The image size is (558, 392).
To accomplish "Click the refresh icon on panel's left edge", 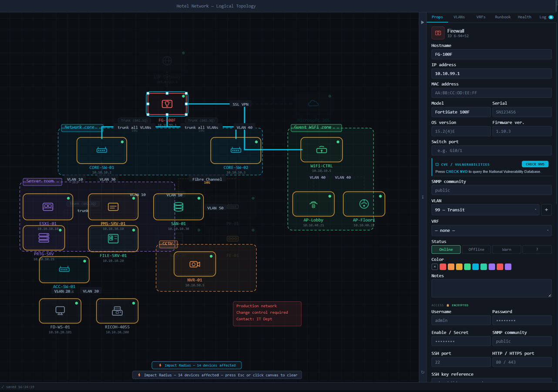I will click(423, 372).
